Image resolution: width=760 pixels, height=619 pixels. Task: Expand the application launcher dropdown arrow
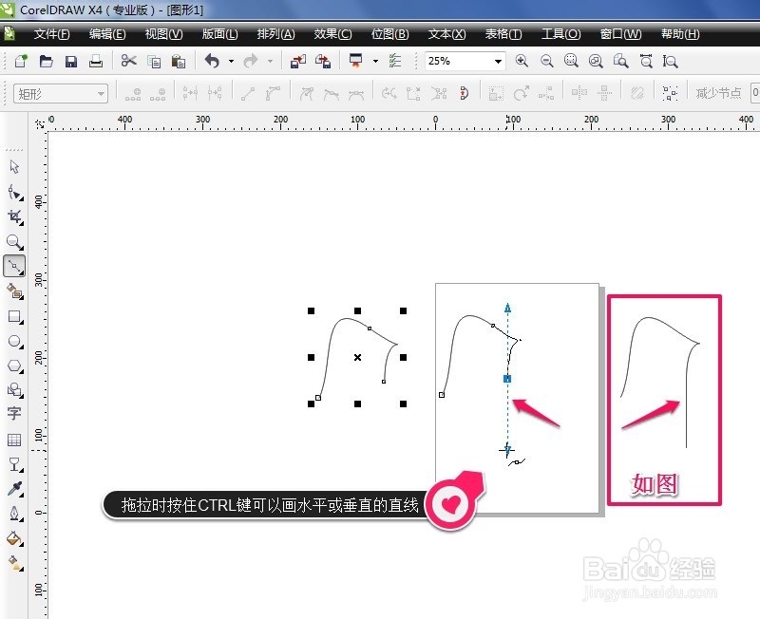click(x=375, y=62)
